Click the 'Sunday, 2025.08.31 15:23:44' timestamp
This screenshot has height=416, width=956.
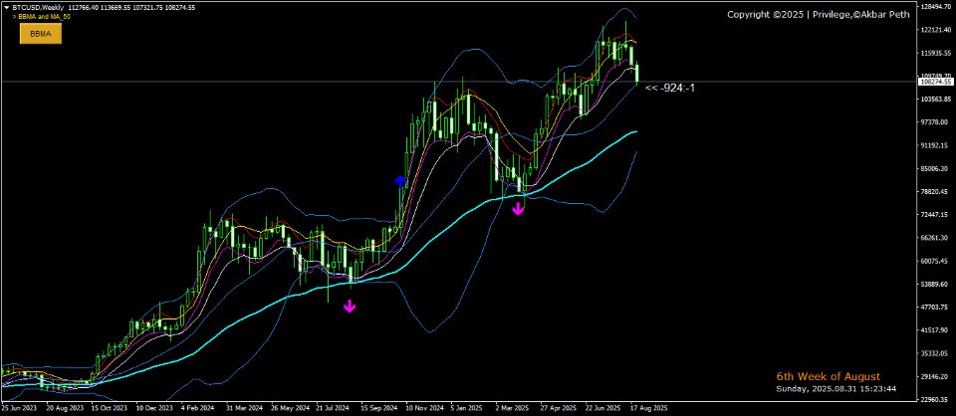[x=836, y=388]
